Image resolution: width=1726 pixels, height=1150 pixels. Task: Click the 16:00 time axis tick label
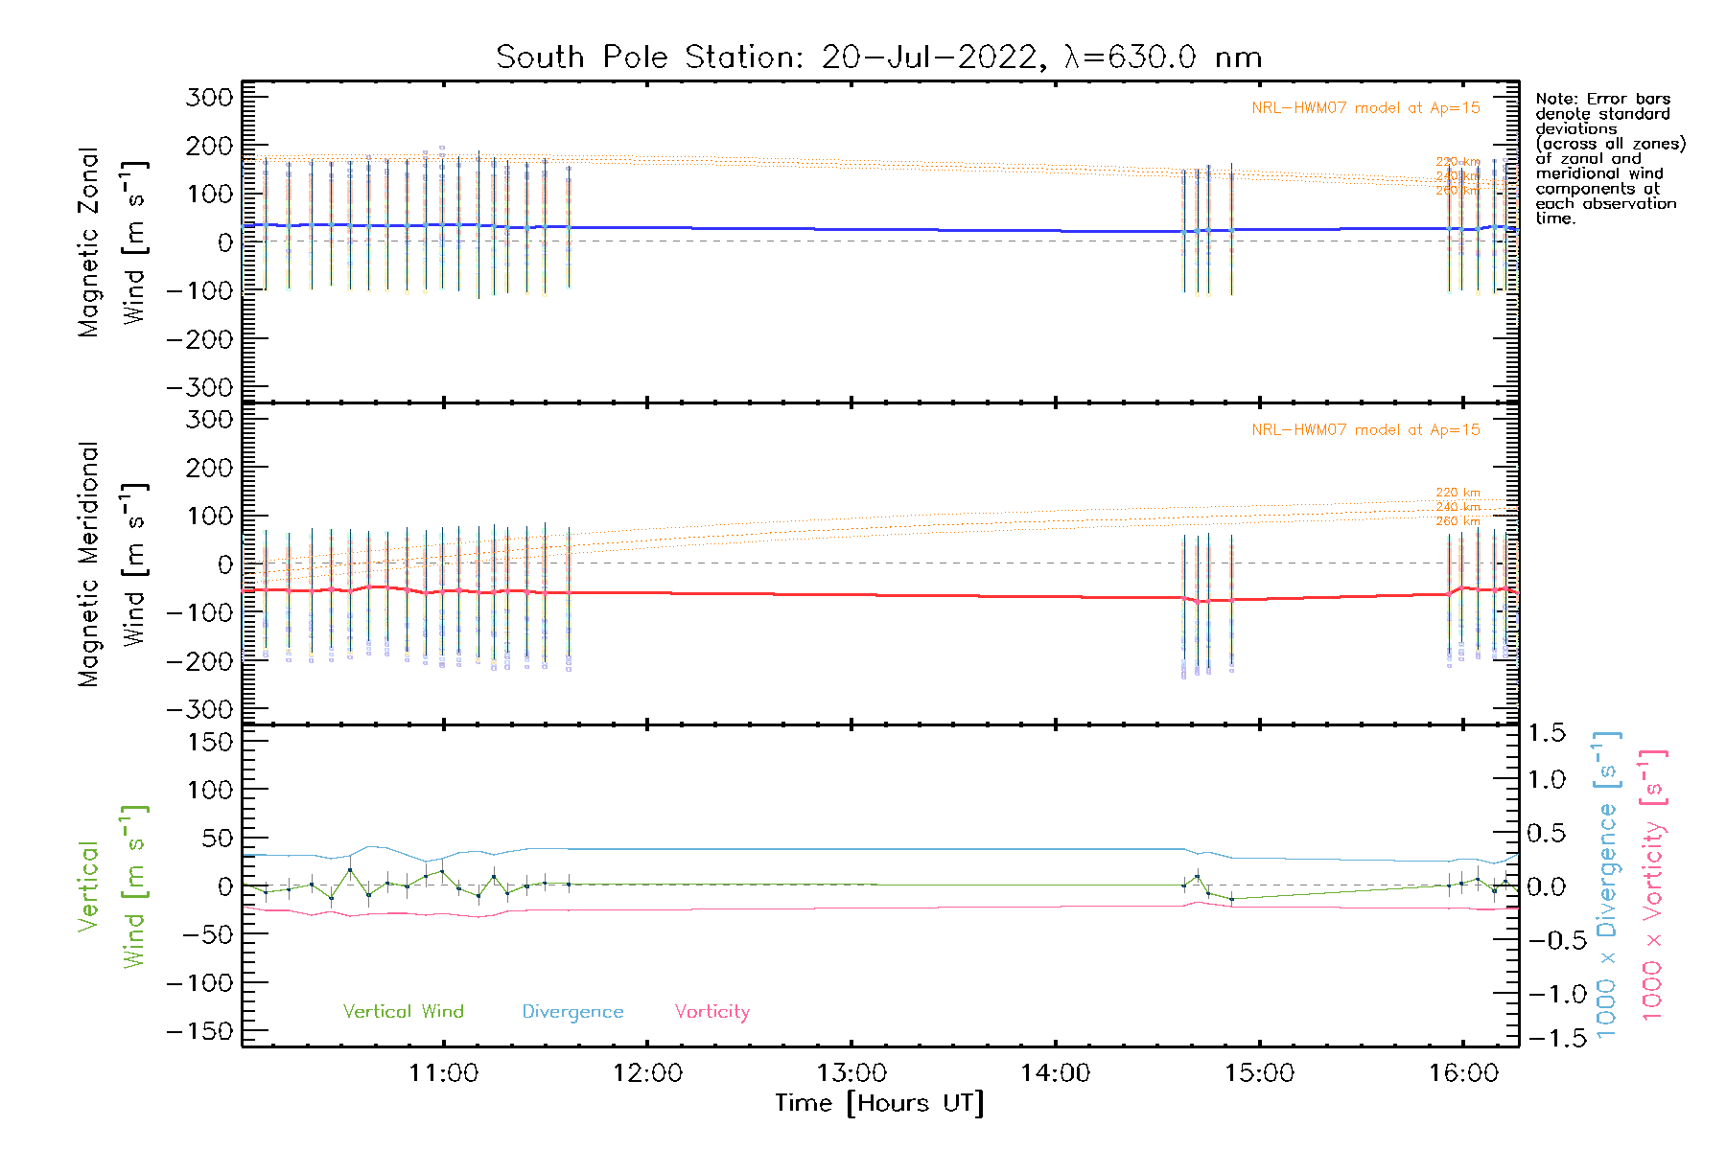(x=1463, y=1073)
